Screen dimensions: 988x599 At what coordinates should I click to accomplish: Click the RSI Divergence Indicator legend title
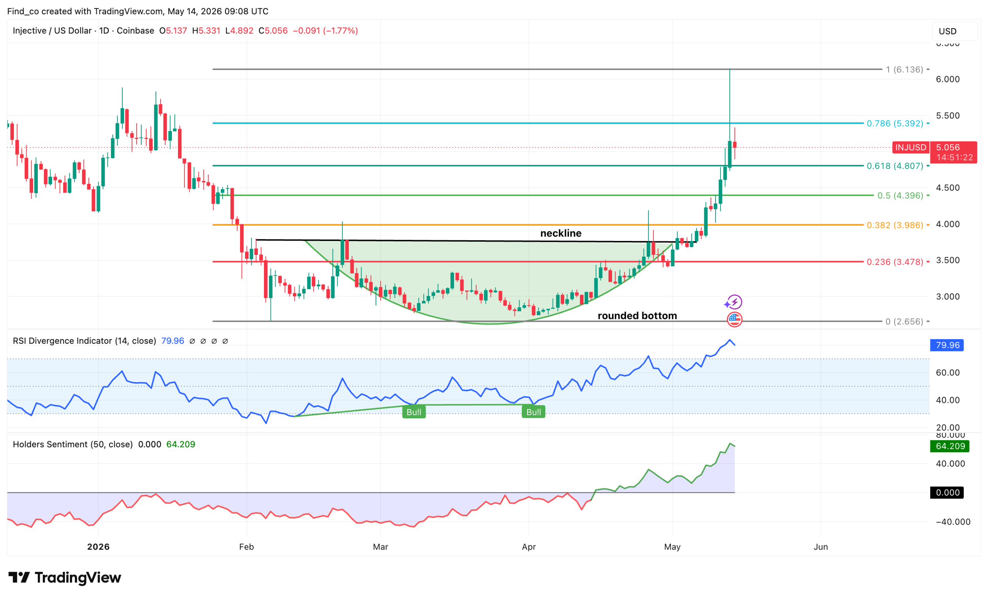pos(84,341)
